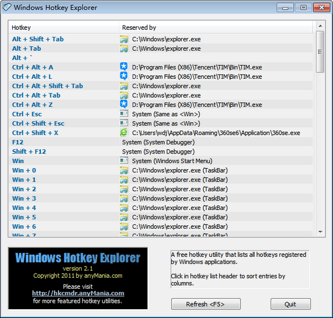Sort list by Reserved by column header
The image size is (333, 318).
pos(216,27)
